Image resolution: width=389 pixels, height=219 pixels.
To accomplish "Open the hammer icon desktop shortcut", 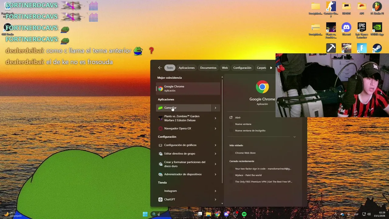I will click(331, 48).
